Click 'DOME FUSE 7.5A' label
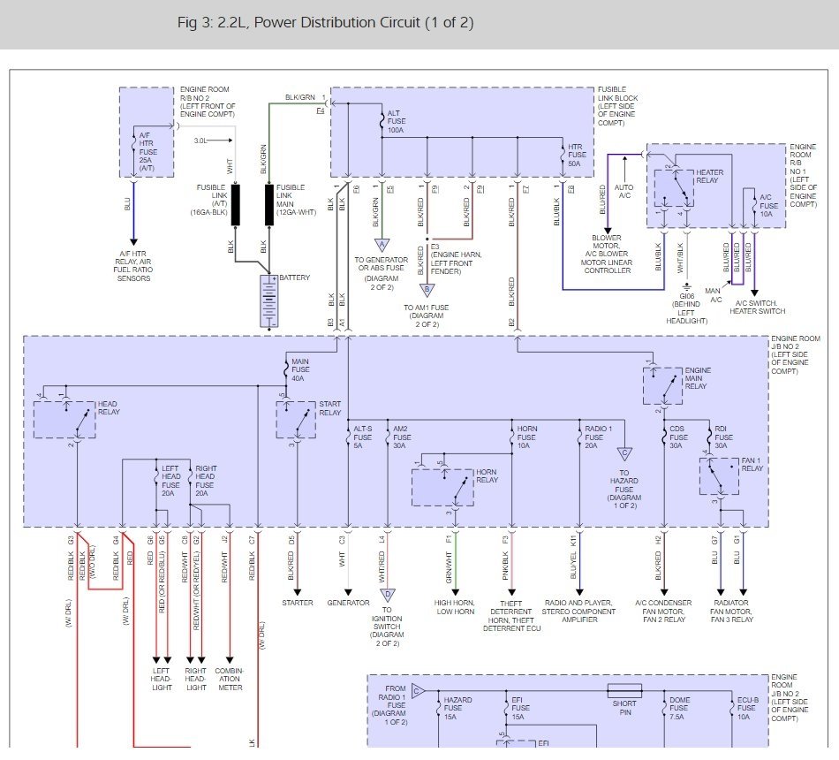Image resolution: width=839 pixels, height=760 pixels. [x=679, y=708]
